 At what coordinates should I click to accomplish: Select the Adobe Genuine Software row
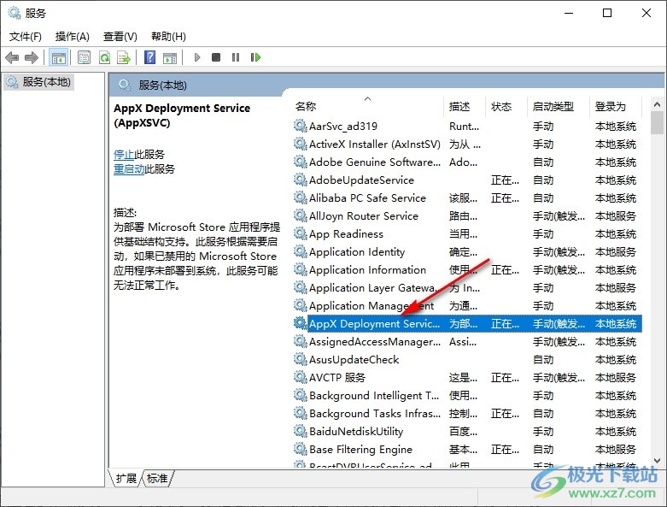467,162
